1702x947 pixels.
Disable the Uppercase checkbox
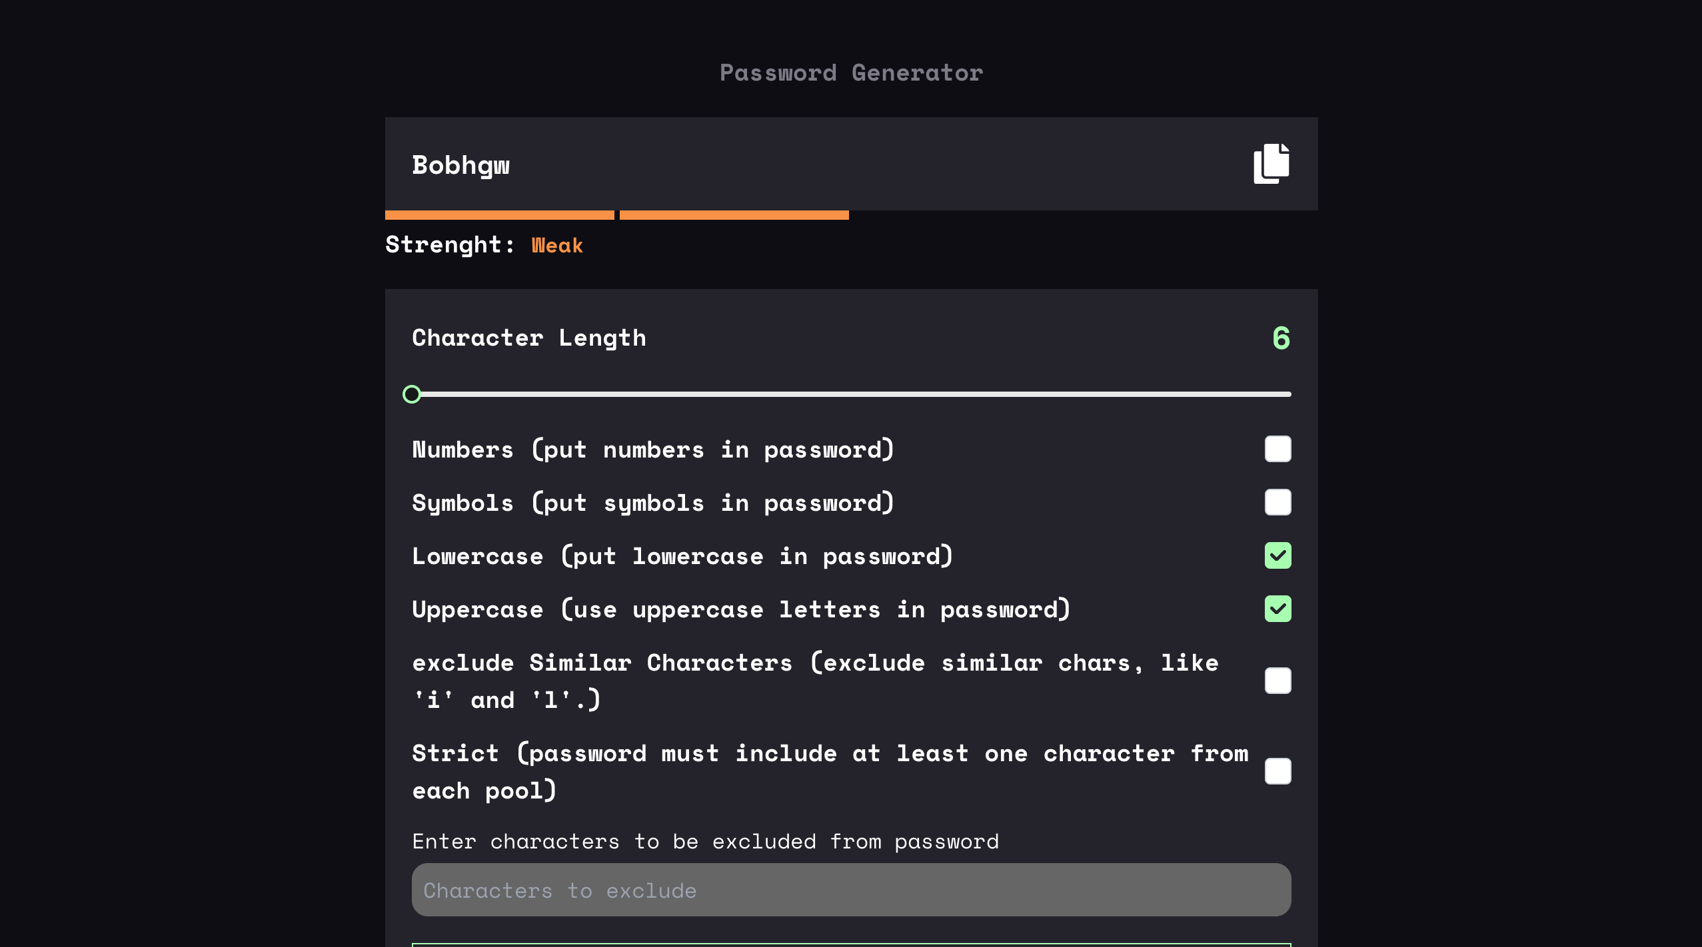click(1277, 609)
